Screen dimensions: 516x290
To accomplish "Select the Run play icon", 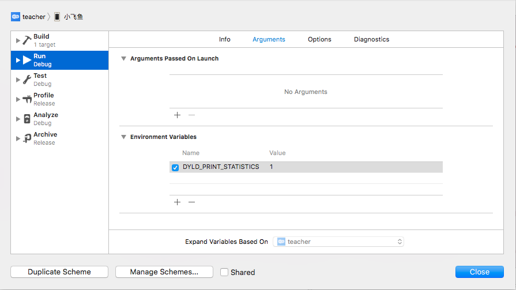I will click(x=27, y=60).
